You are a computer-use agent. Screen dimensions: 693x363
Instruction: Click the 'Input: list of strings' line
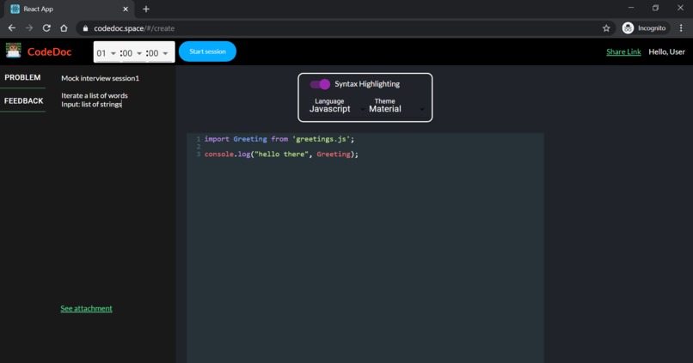coord(91,104)
